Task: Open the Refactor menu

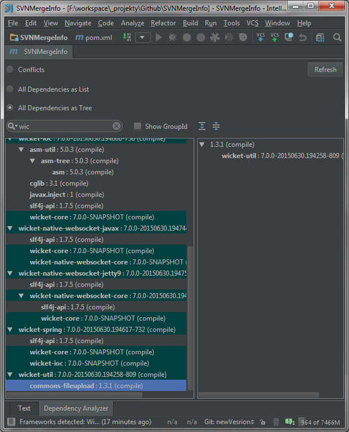Action: click(163, 23)
